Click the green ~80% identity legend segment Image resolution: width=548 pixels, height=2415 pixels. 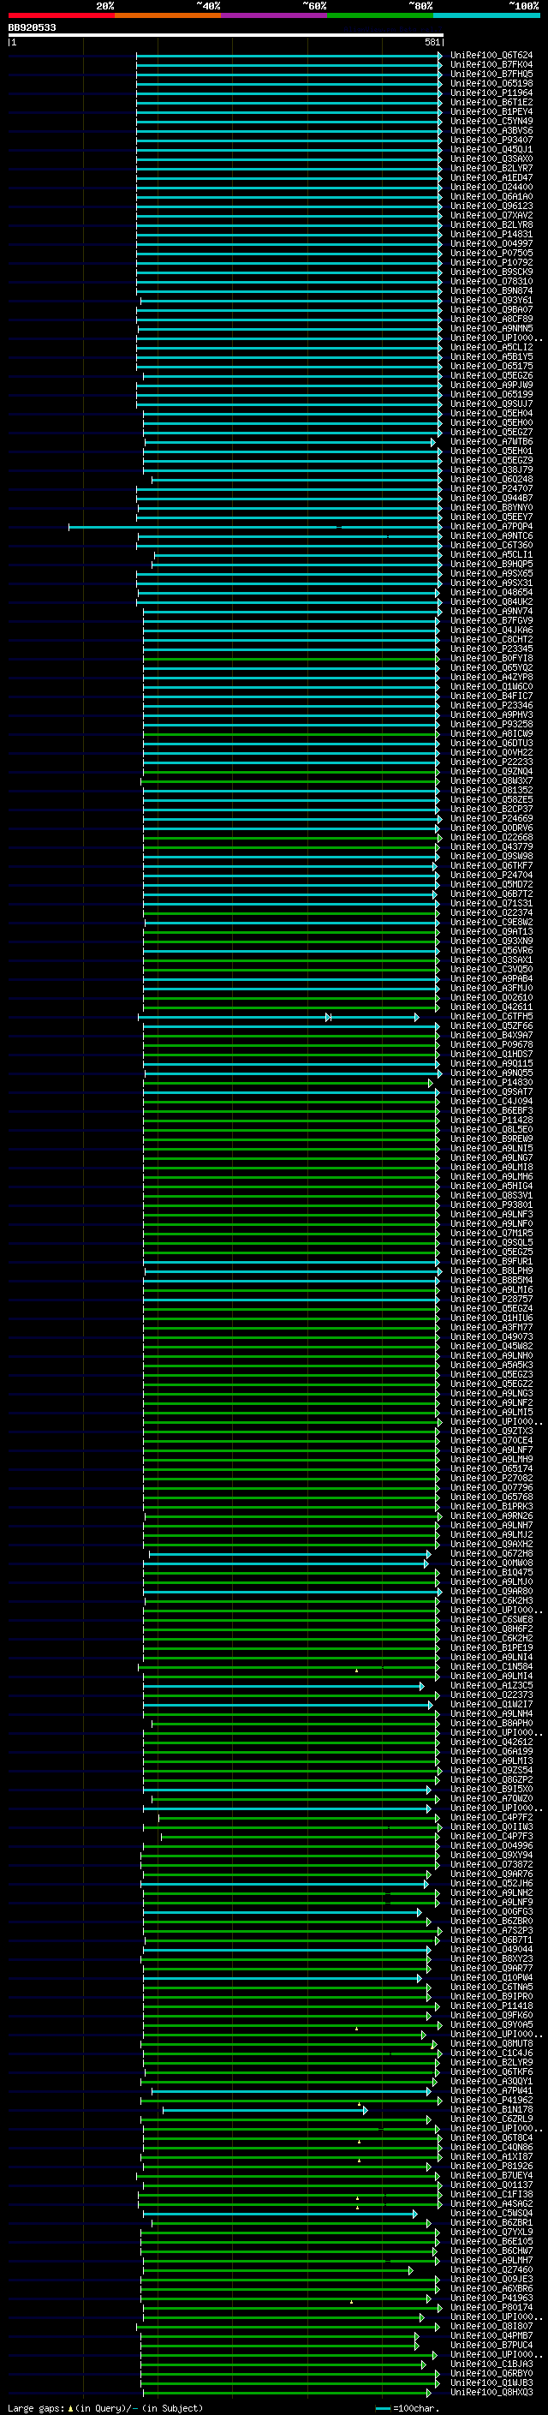(x=380, y=15)
